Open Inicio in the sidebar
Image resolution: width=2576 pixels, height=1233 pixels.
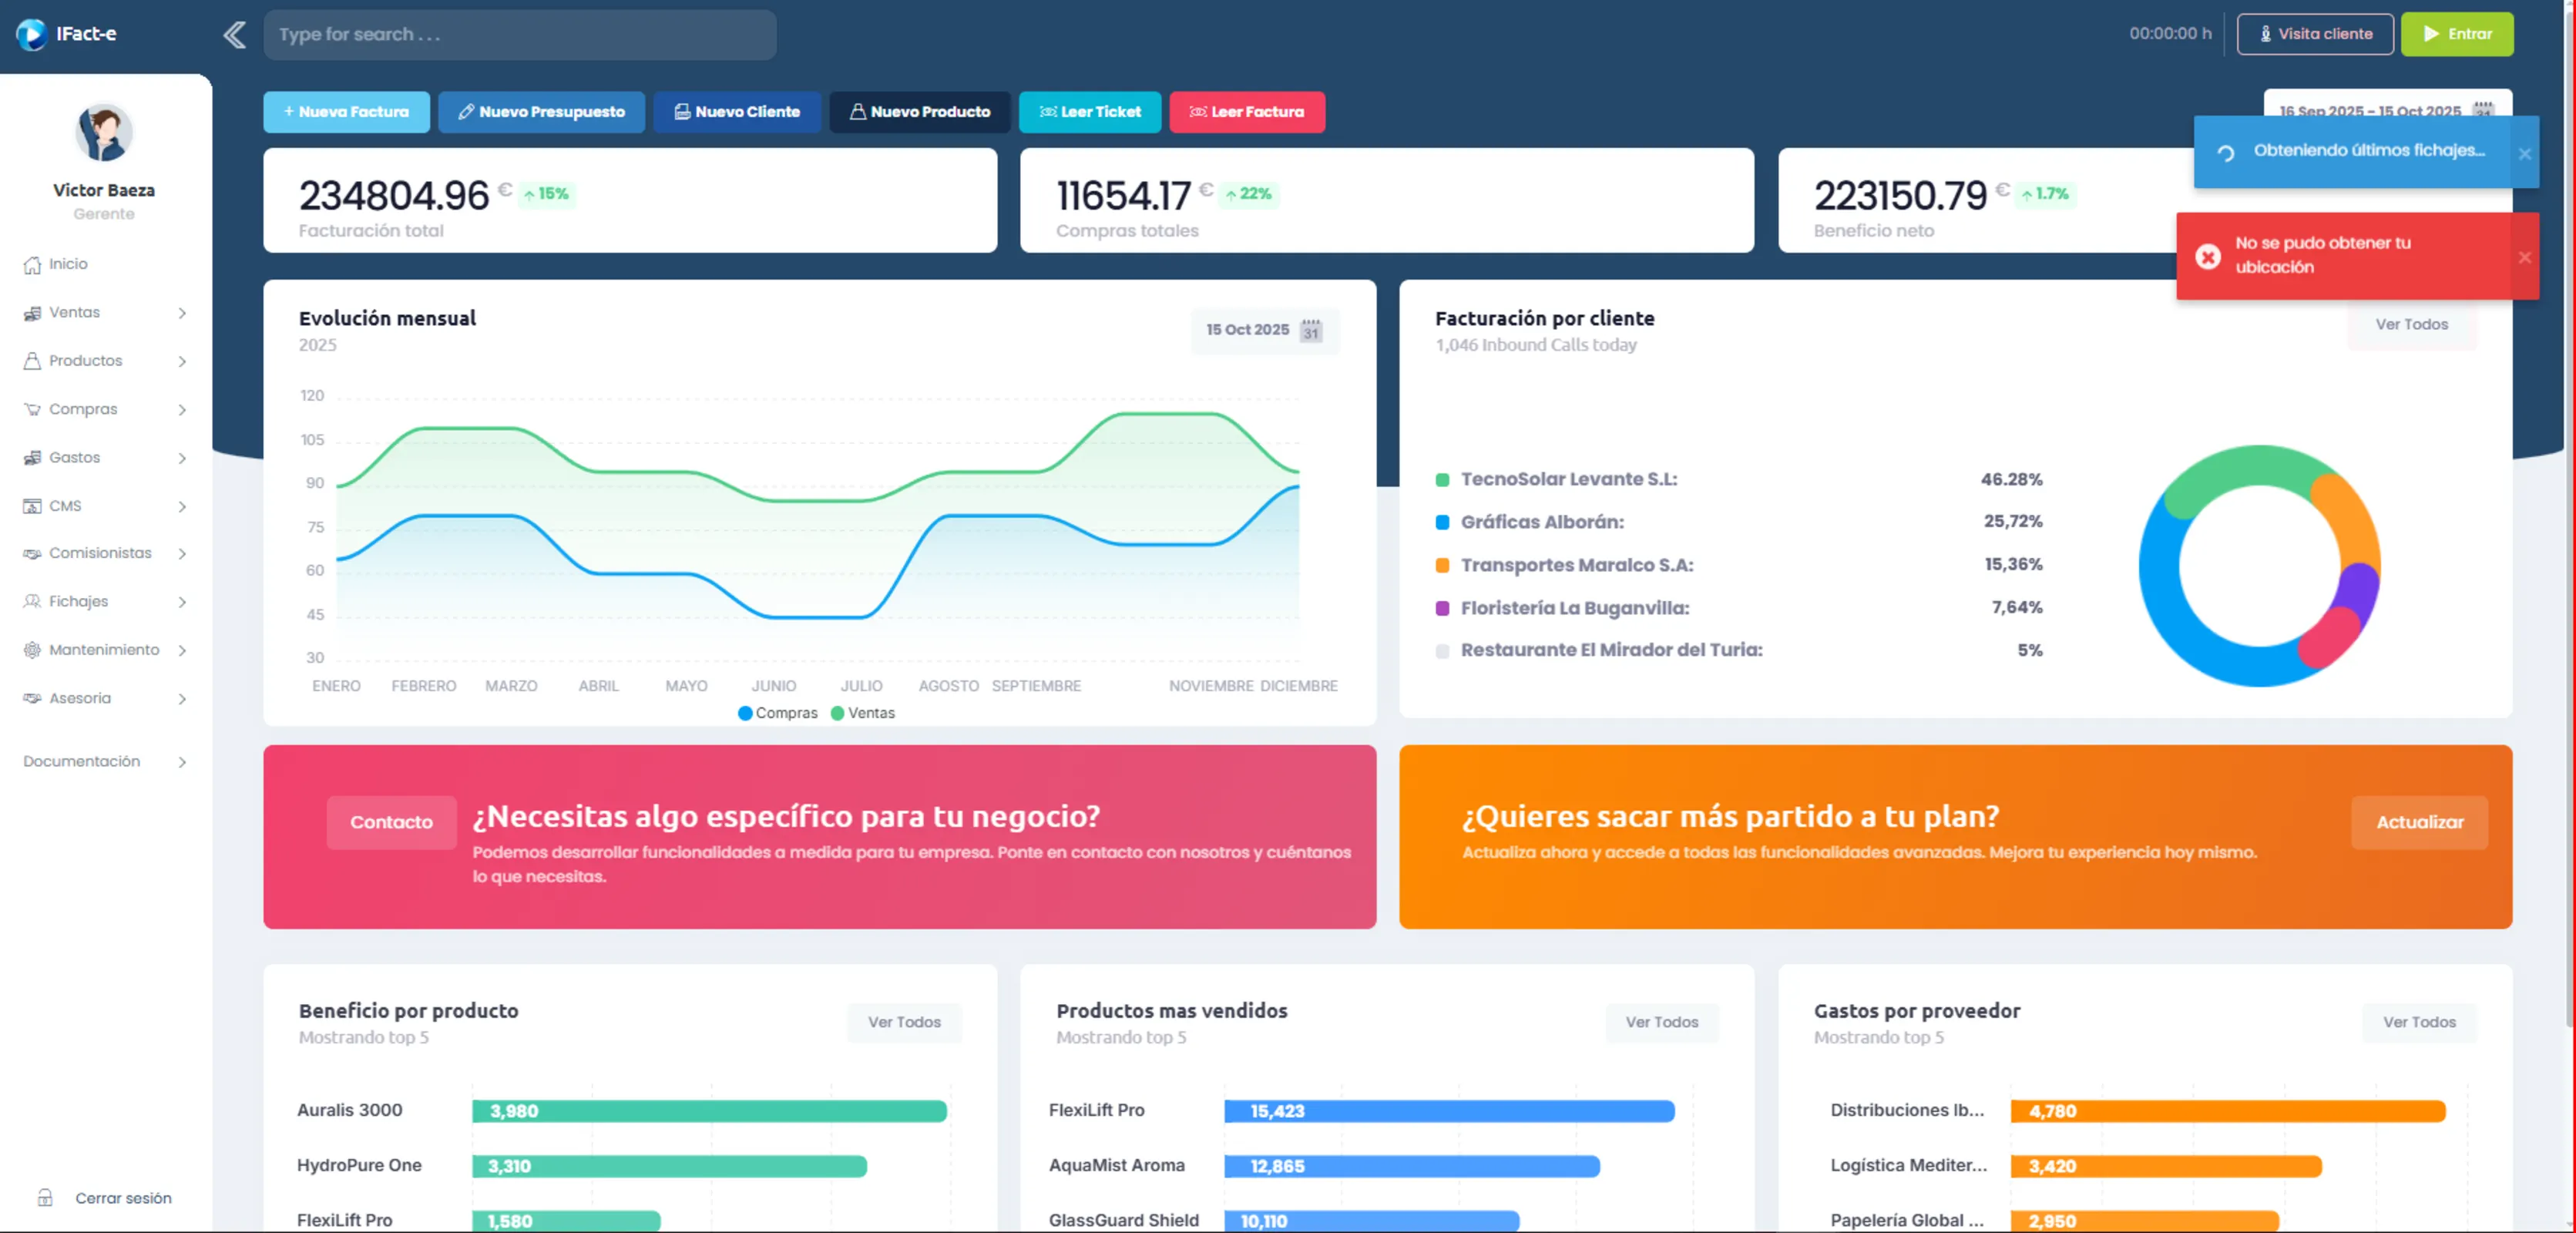[x=68, y=264]
